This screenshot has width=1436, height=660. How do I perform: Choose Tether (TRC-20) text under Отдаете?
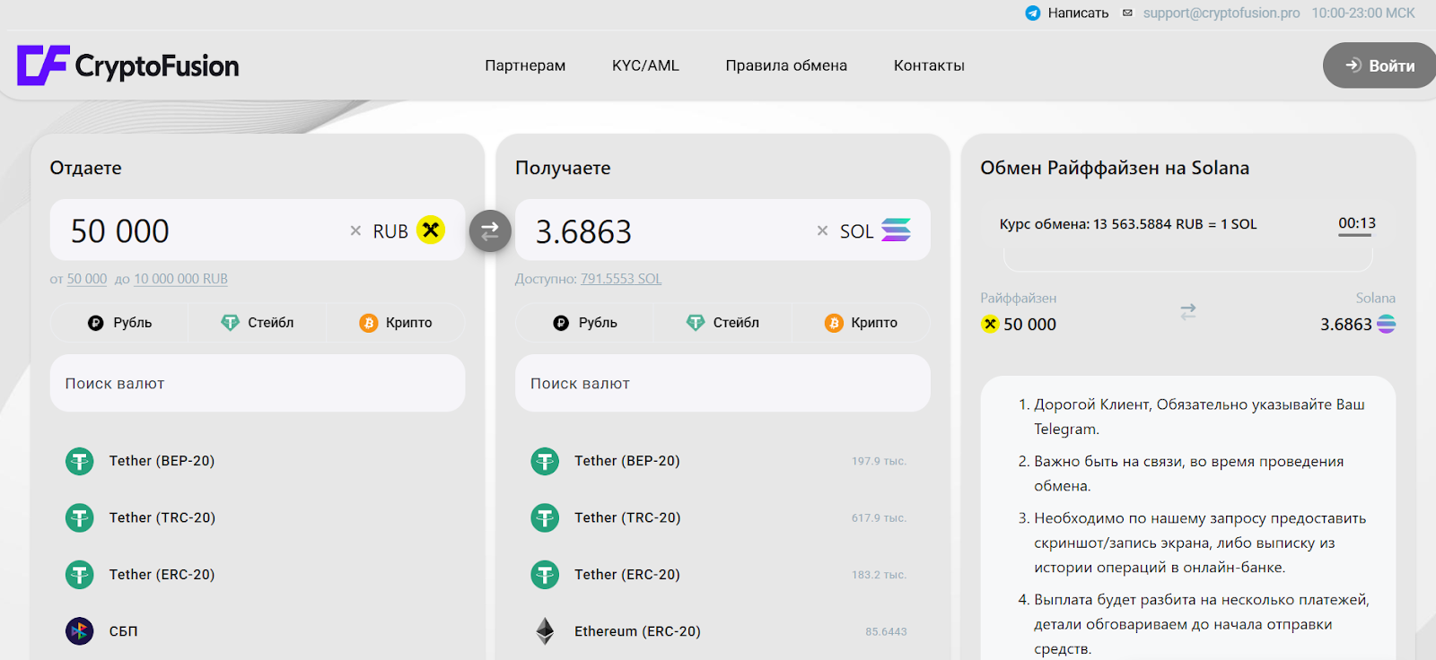coord(162,517)
